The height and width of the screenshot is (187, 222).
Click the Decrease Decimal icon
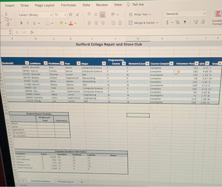203,22
